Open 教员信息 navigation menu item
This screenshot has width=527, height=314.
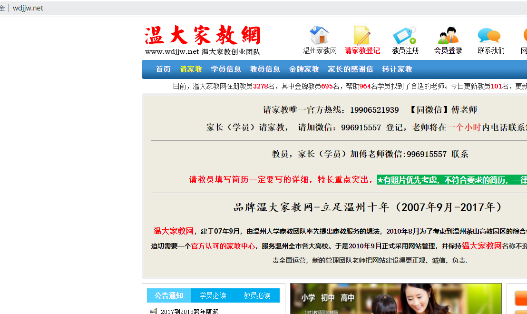(x=265, y=69)
